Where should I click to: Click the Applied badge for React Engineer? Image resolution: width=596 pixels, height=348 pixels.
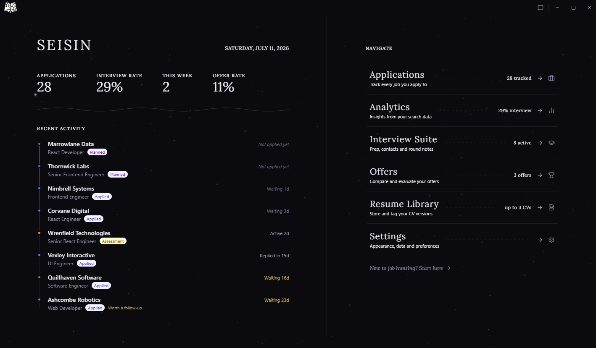[94, 219]
